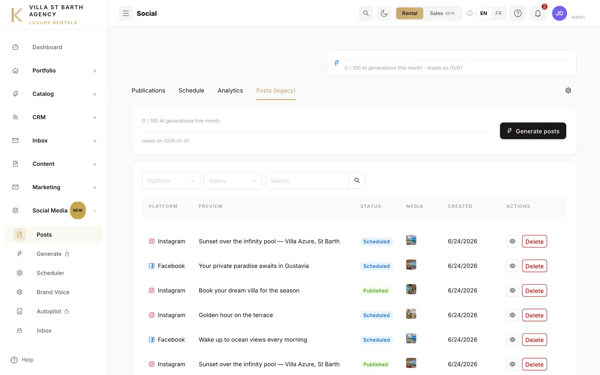
Task: Open the help circle icon in top bar
Action: coord(518,13)
